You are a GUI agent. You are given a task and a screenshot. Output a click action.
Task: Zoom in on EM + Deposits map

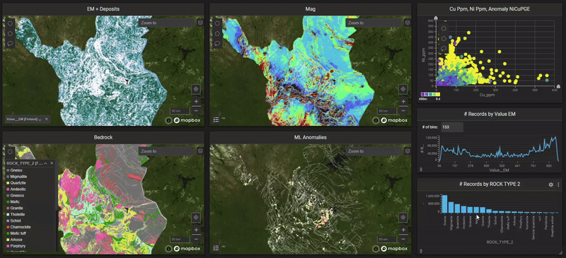coord(197,101)
